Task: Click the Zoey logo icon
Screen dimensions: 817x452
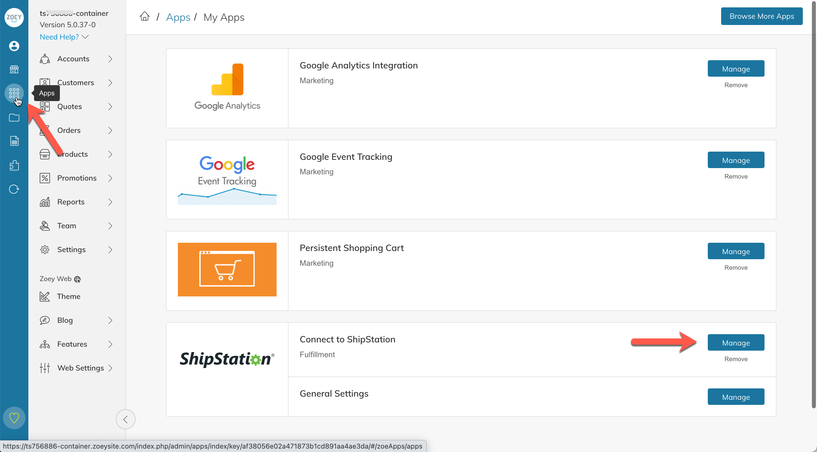Action: pyautogui.click(x=14, y=17)
